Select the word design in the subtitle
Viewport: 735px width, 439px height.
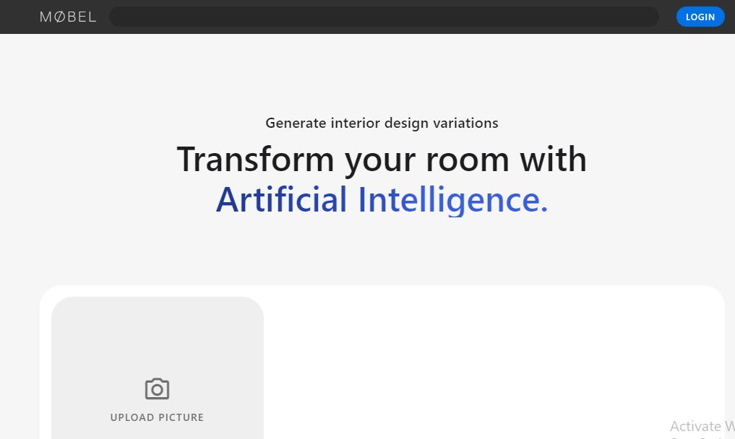click(406, 123)
